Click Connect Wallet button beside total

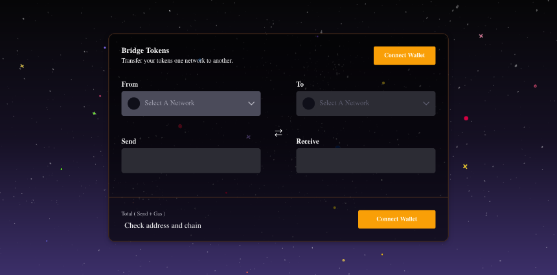click(396, 219)
